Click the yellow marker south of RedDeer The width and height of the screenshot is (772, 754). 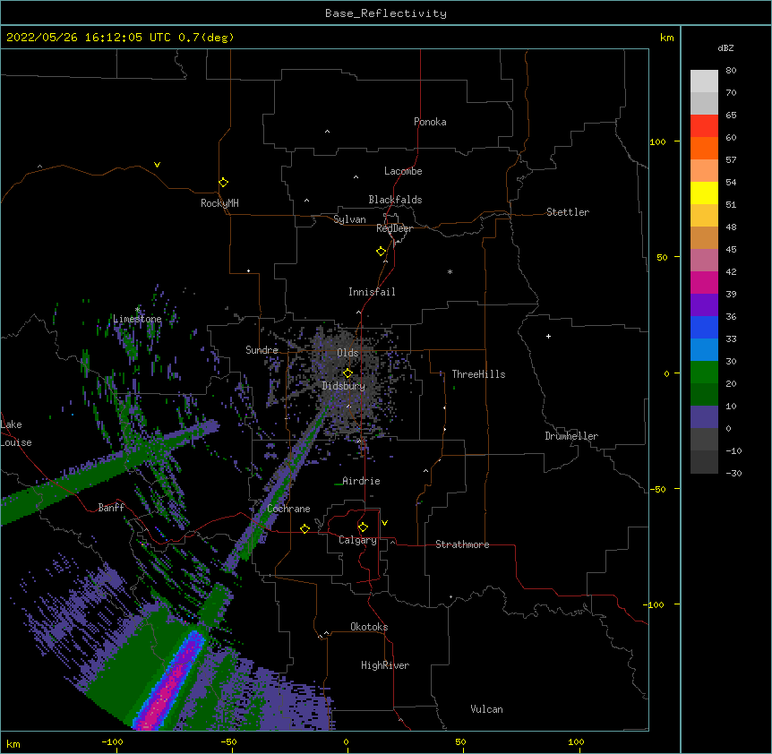(381, 252)
